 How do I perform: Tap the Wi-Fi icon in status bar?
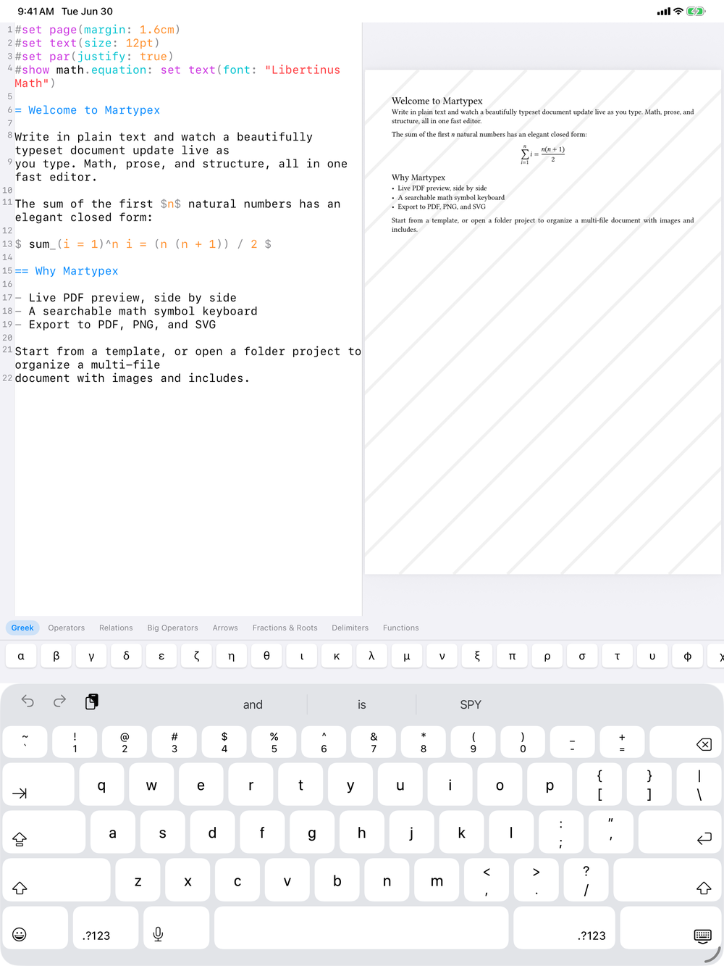678,11
